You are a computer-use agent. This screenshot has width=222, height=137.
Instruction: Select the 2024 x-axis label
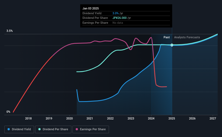[x=151, y=118]
